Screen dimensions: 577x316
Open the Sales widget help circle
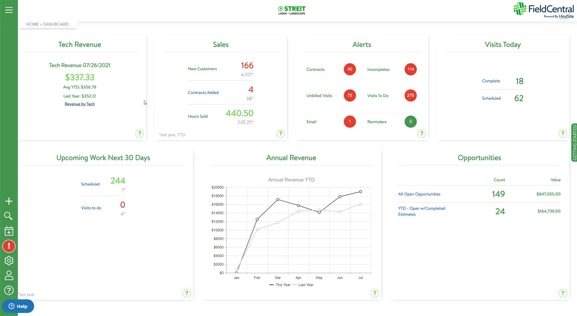(280, 133)
